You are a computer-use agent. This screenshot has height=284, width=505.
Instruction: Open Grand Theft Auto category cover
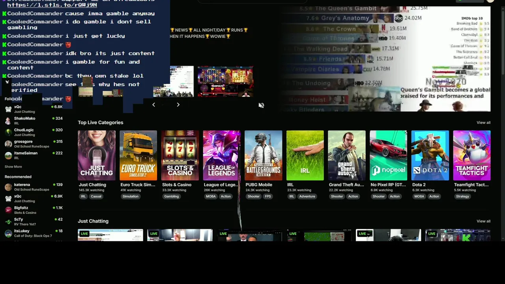347,155
